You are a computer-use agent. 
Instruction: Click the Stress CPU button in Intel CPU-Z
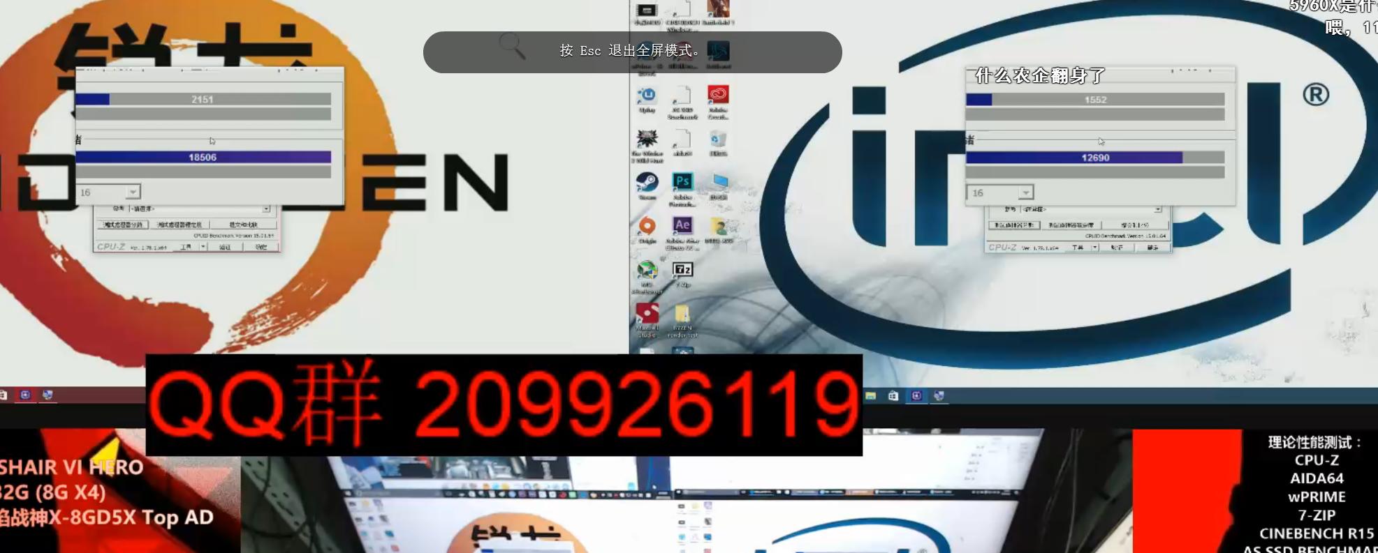(x=1071, y=225)
